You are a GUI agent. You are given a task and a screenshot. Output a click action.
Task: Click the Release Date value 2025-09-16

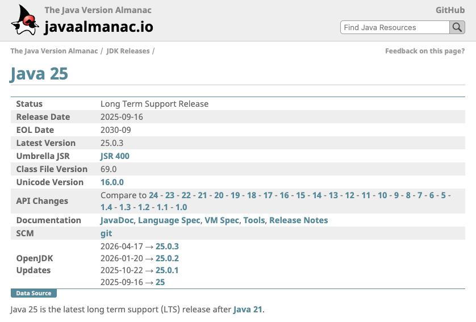[122, 117]
